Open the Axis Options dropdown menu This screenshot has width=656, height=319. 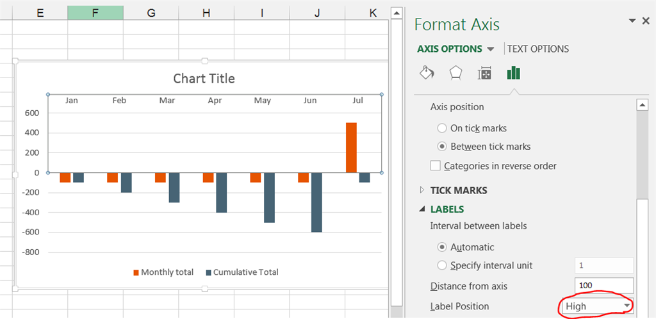491,49
